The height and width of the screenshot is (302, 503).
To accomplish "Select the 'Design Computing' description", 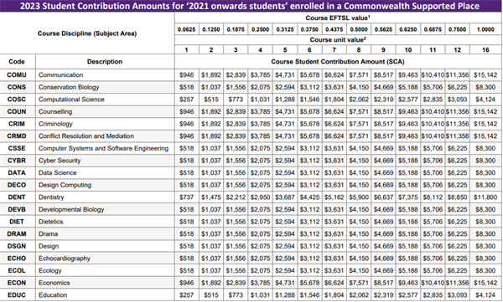I will pos(65,185).
